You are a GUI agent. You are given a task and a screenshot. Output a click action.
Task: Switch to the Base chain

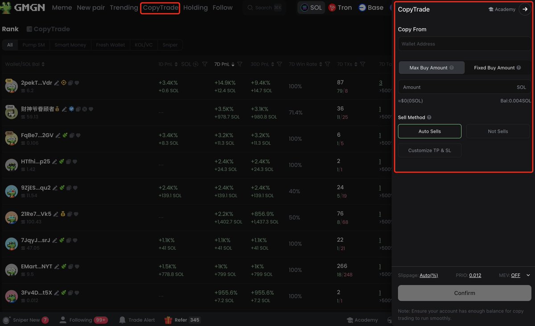pyautogui.click(x=371, y=8)
